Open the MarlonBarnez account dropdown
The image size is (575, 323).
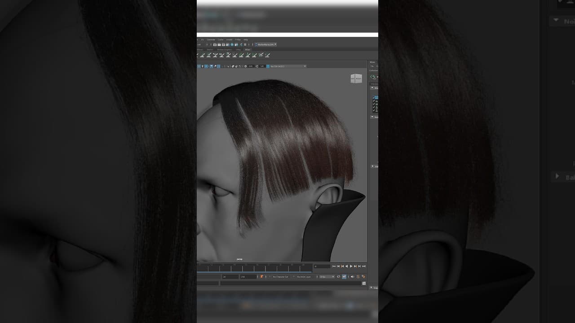point(265,44)
